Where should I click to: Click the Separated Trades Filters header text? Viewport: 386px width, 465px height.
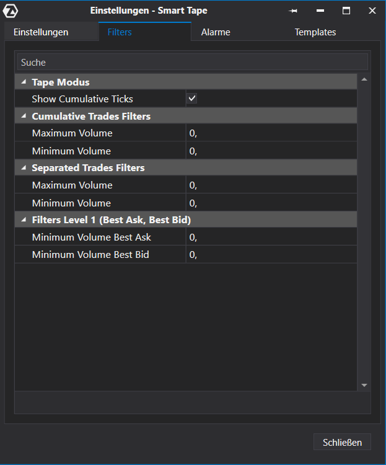pyautogui.click(x=88, y=168)
